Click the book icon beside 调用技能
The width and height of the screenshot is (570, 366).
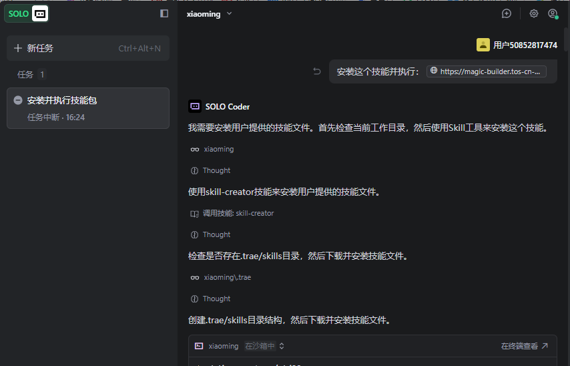click(195, 214)
